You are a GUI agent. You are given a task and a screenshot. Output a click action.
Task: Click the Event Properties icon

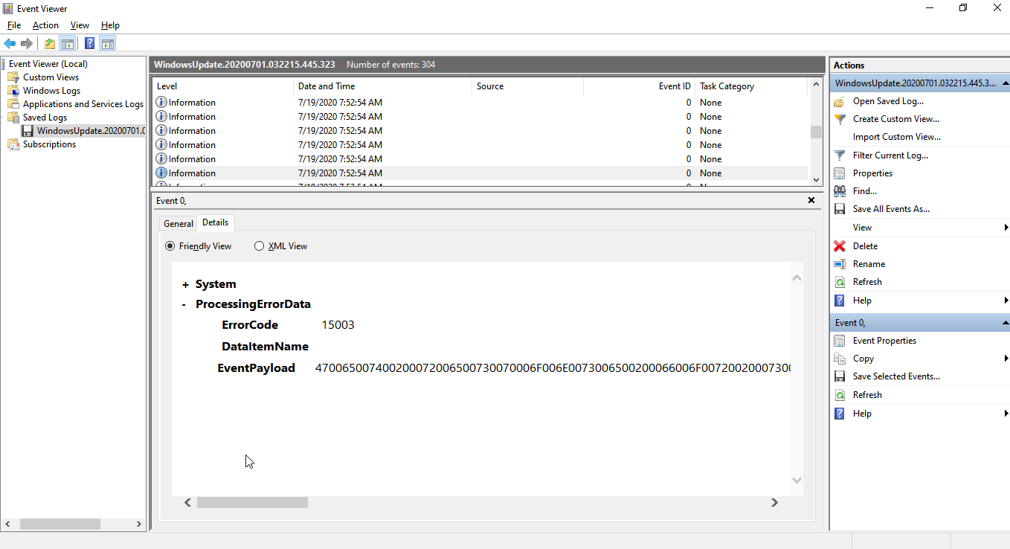tap(840, 341)
